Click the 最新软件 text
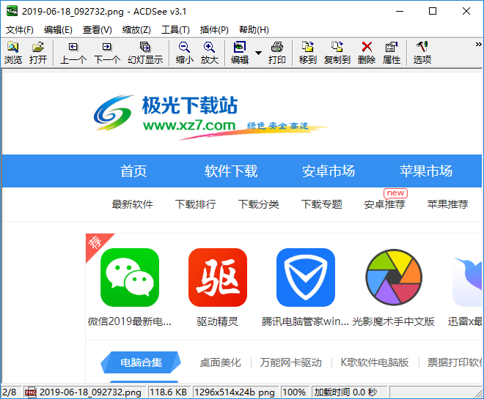Viewport: 484px width, 399px height. coord(132,204)
